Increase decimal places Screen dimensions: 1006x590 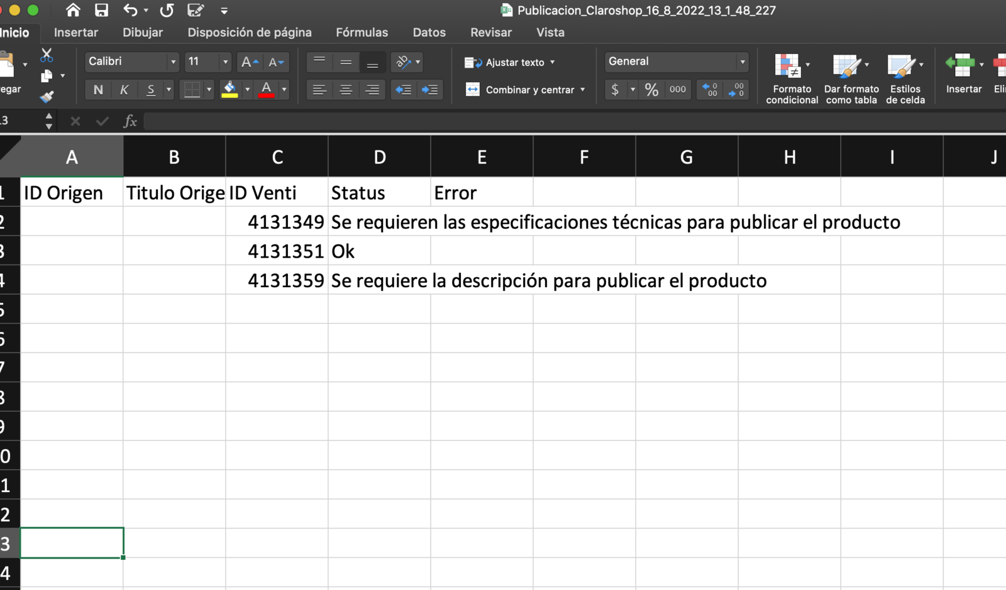point(709,90)
